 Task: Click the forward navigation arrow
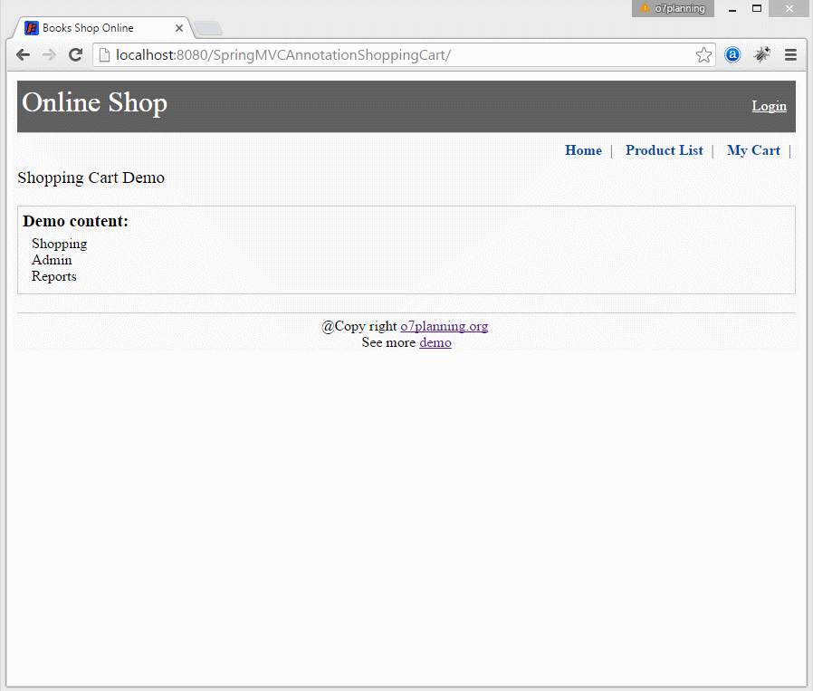[x=49, y=55]
